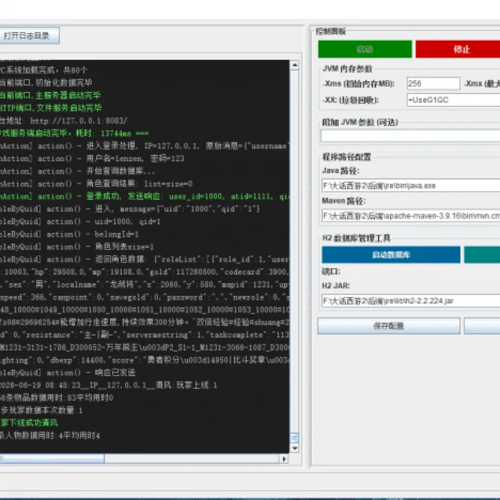Click log line 响应已发送

tap(67, 372)
